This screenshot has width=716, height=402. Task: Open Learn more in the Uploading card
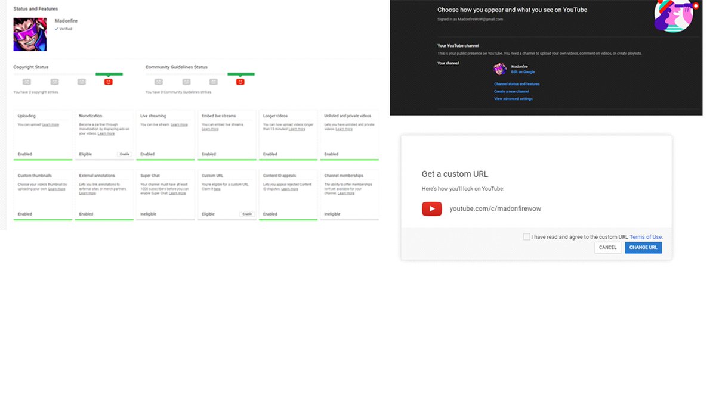click(51, 124)
